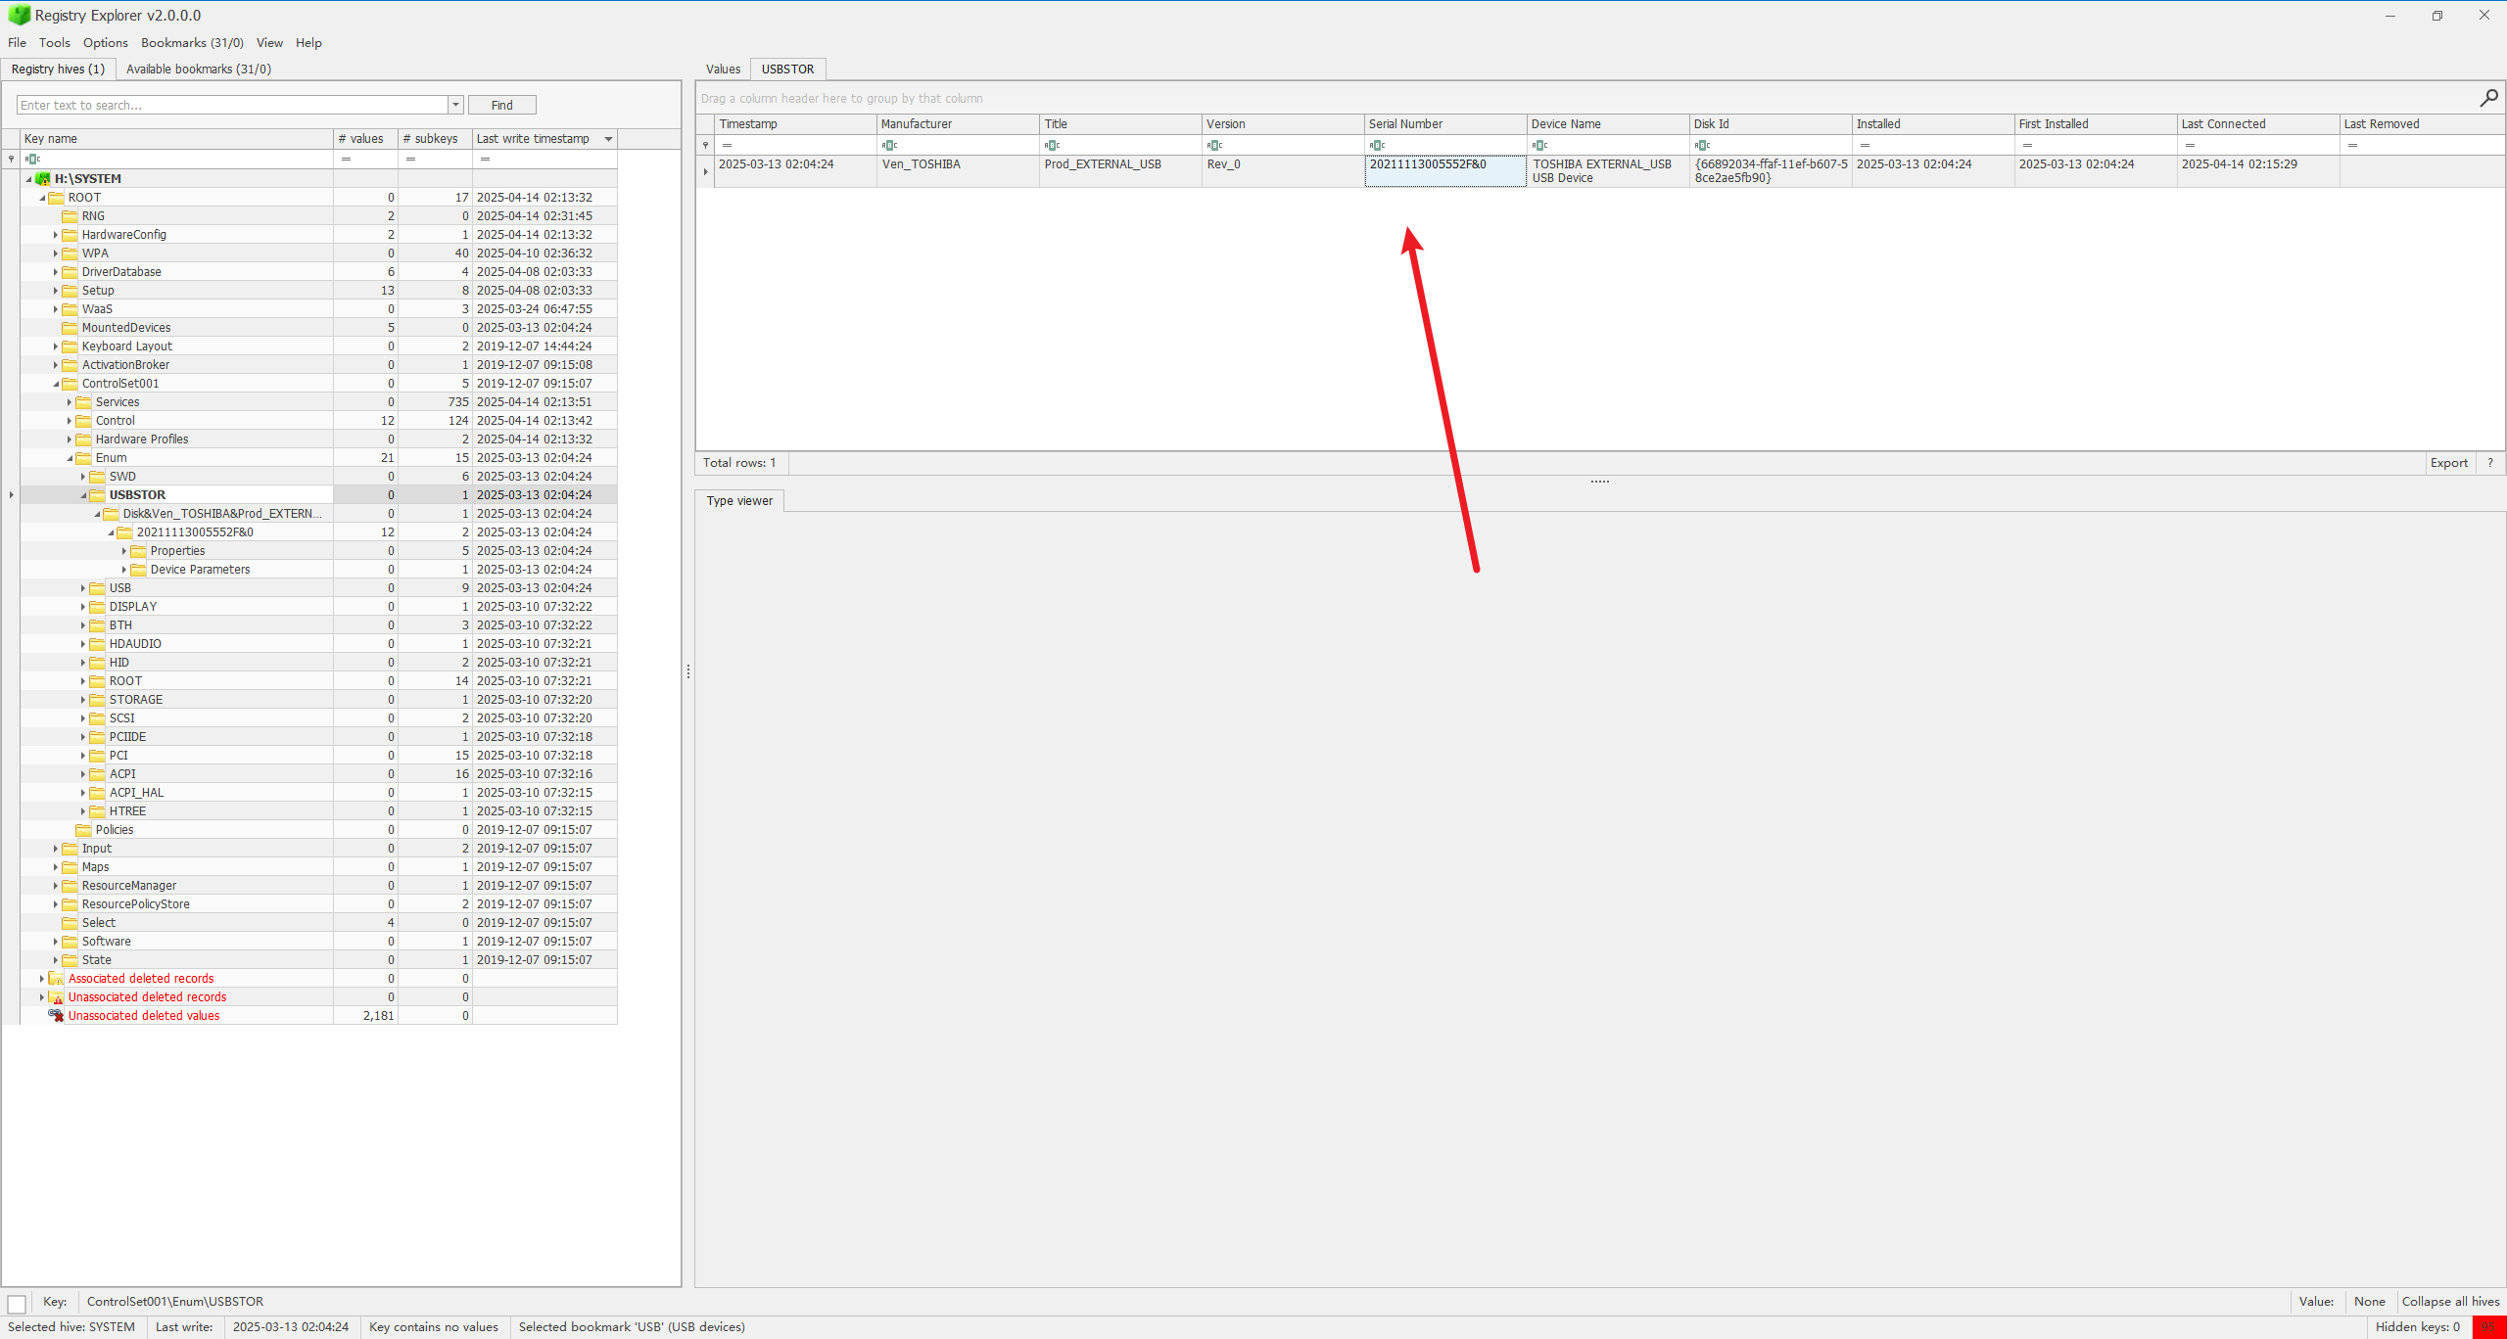Switch to the Values tab
Image resolution: width=2507 pixels, height=1339 pixels.
click(723, 69)
